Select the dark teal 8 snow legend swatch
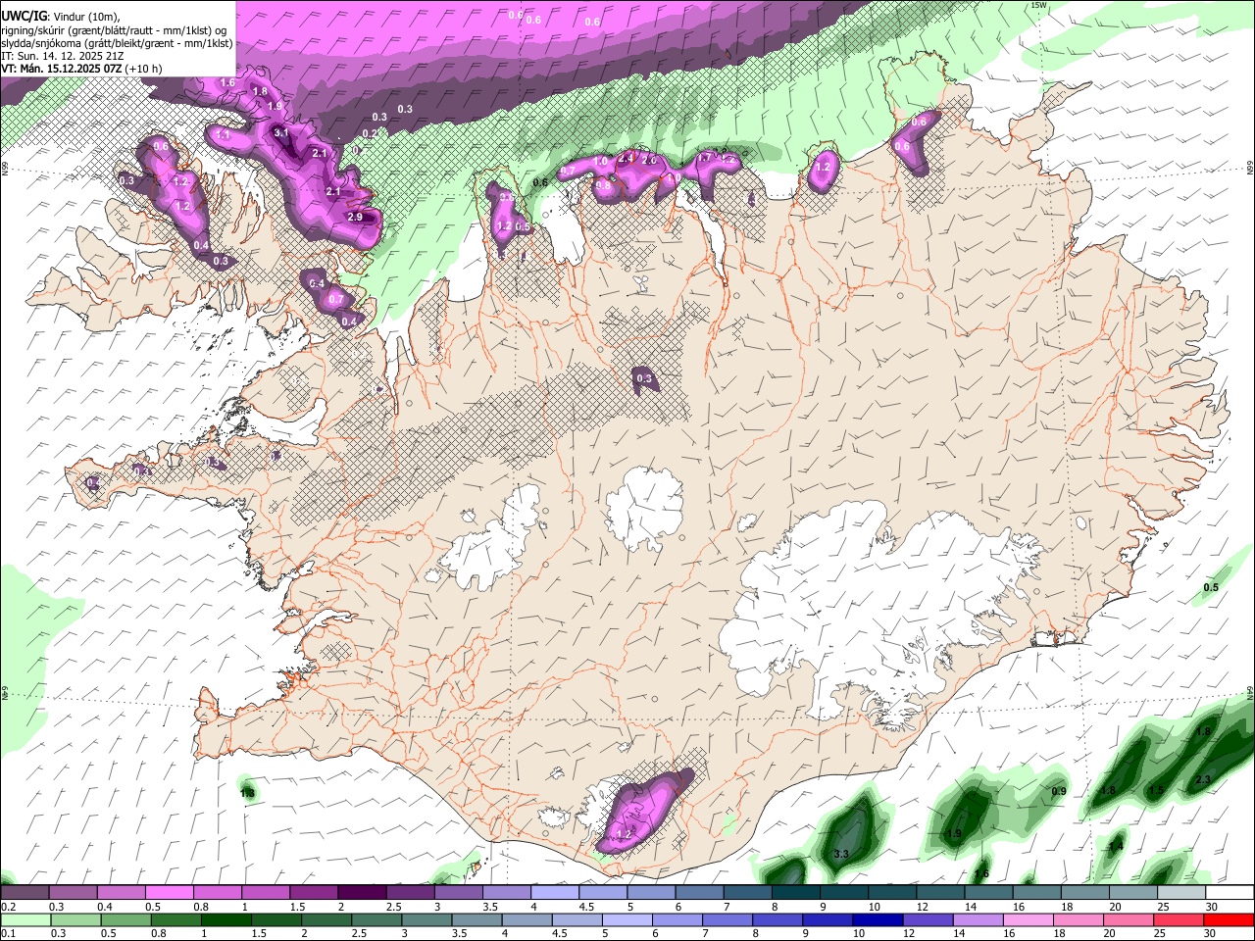The image size is (1255, 941). (x=796, y=893)
